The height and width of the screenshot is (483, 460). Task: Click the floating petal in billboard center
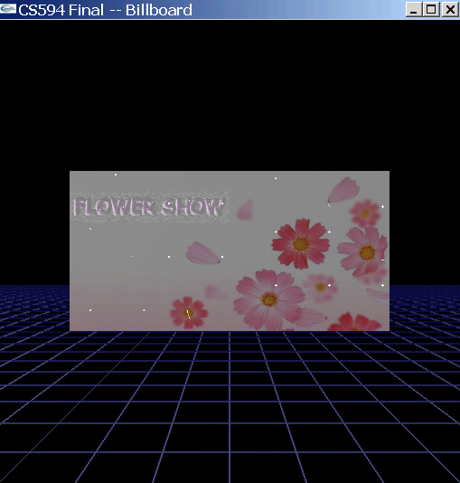(202, 253)
